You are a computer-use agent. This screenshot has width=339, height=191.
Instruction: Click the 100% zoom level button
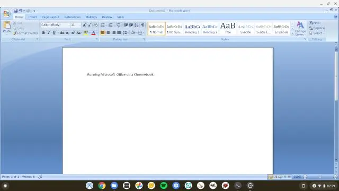(297, 177)
